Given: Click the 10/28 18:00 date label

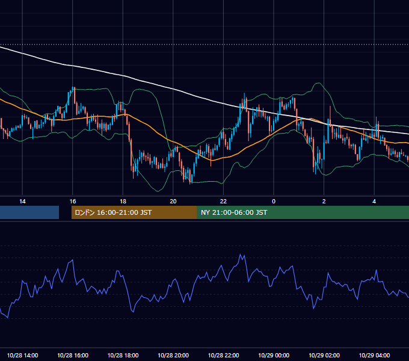Looking at the screenshot, I should click(x=123, y=355).
